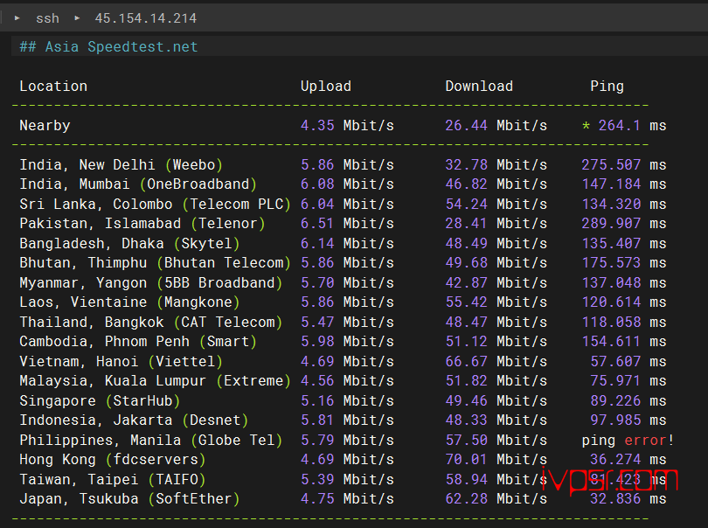The height and width of the screenshot is (528, 708).
Task: Click Hanoi ping 57.607
Action: pos(615,361)
